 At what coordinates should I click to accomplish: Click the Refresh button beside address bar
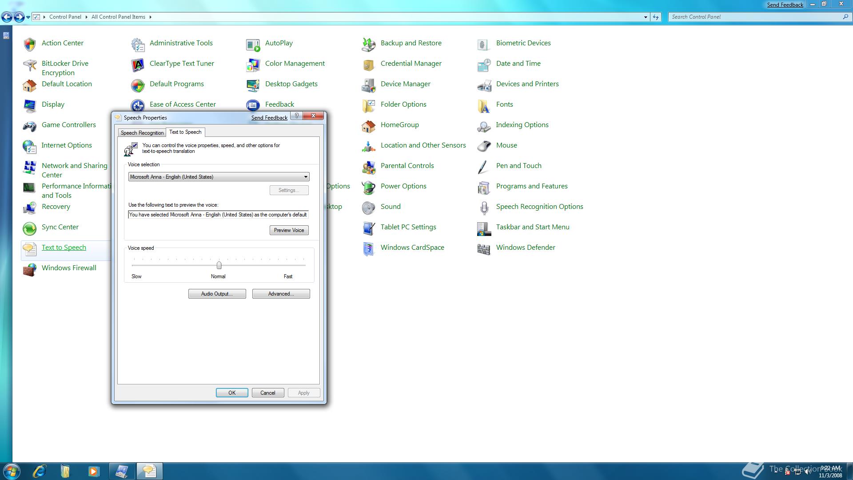(x=656, y=17)
